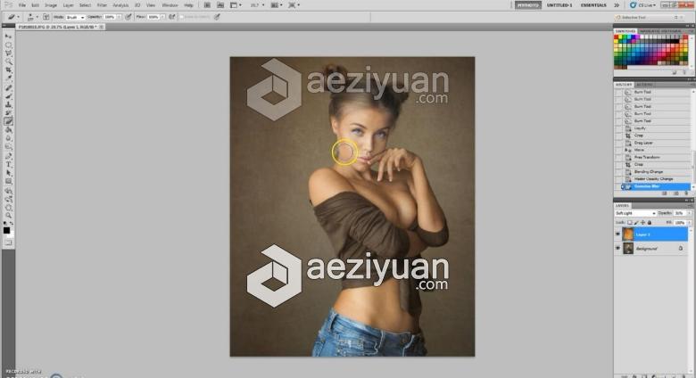Image resolution: width=696 pixels, height=378 pixels.
Task: Open the Image menu
Action: point(51,5)
